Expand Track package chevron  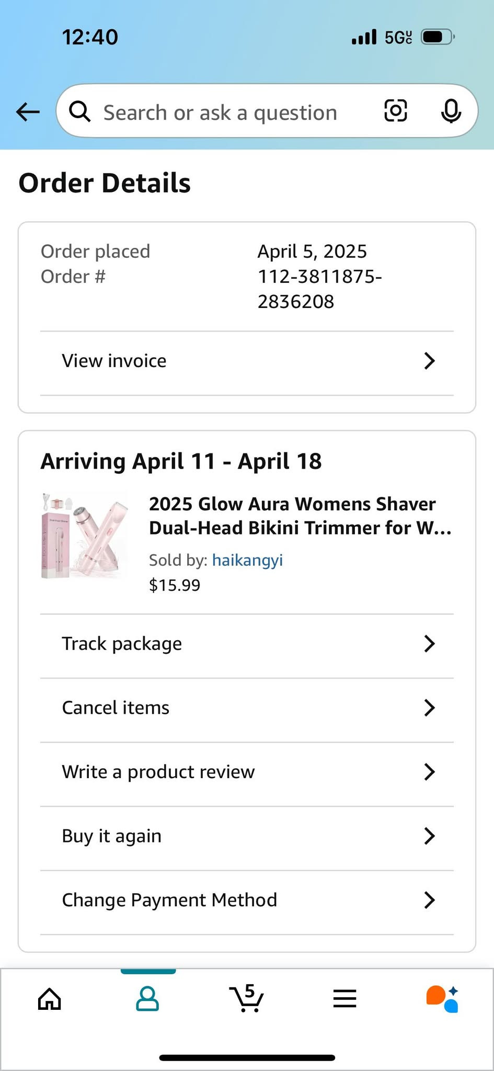[x=429, y=644]
